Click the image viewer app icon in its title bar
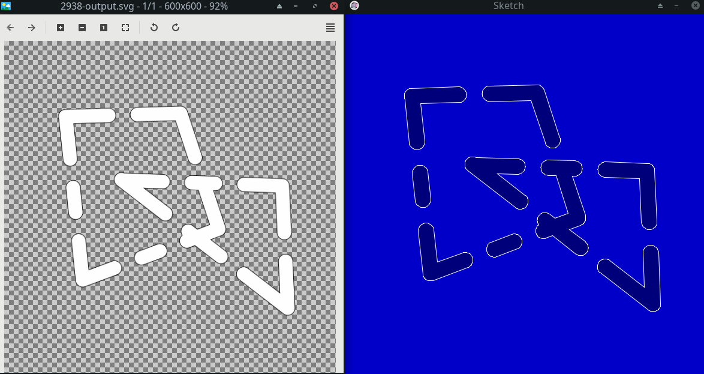Screen dimensions: 704x374 [x=6, y=6]
